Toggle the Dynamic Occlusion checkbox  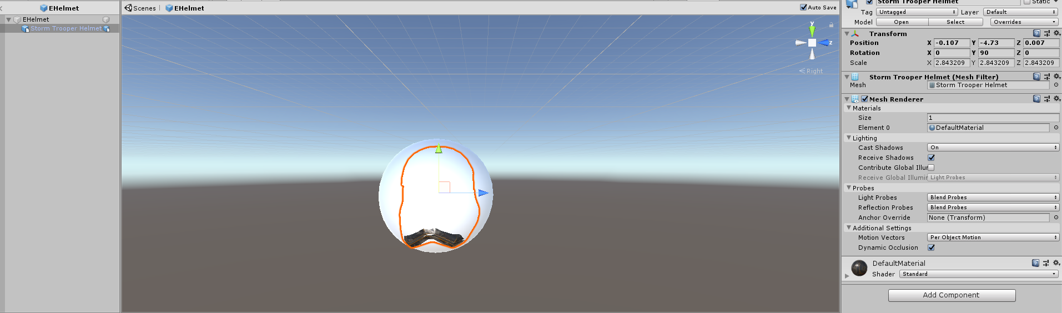click(931, 248)
